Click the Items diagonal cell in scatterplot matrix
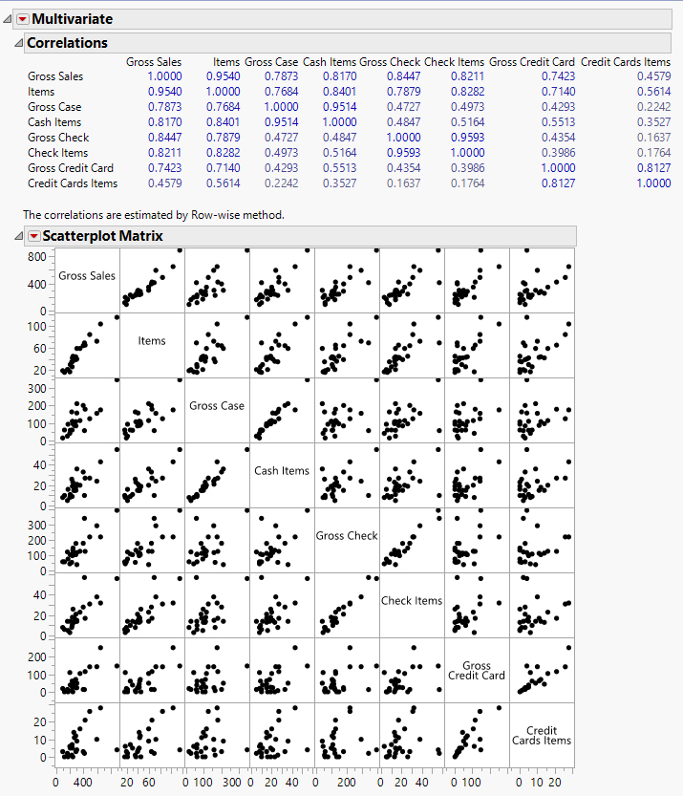Image resolution: width=683 pixels, height=796 pixels. (x=152, y=345)
